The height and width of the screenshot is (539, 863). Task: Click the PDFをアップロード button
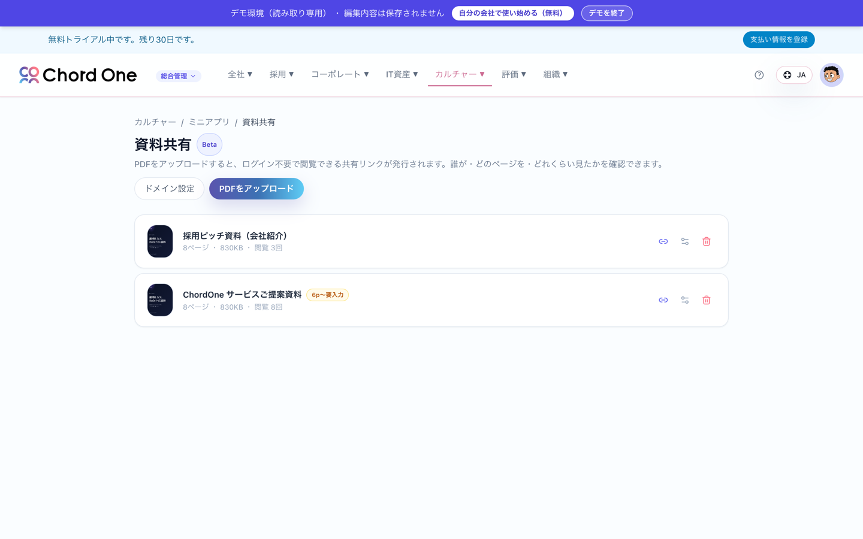pyautogui.click(x=256, y=189)
